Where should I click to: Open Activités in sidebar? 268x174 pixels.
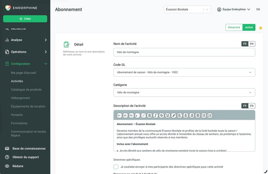point(17,81)
